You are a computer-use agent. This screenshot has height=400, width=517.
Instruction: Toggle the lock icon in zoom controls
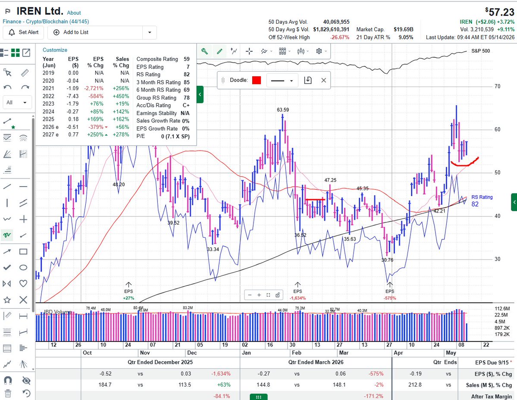click(278, 295)
